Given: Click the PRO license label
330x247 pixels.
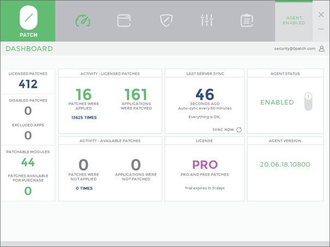Looking at the screenshot, I should (205, 165).
